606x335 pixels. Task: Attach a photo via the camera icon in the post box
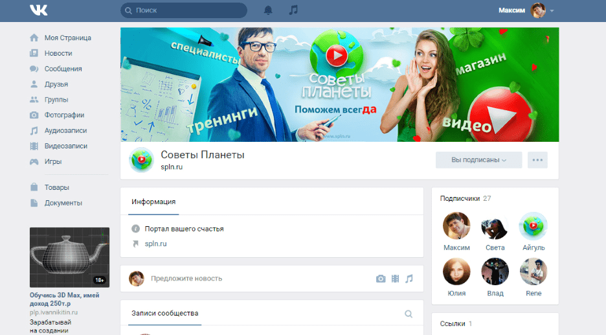381,279
